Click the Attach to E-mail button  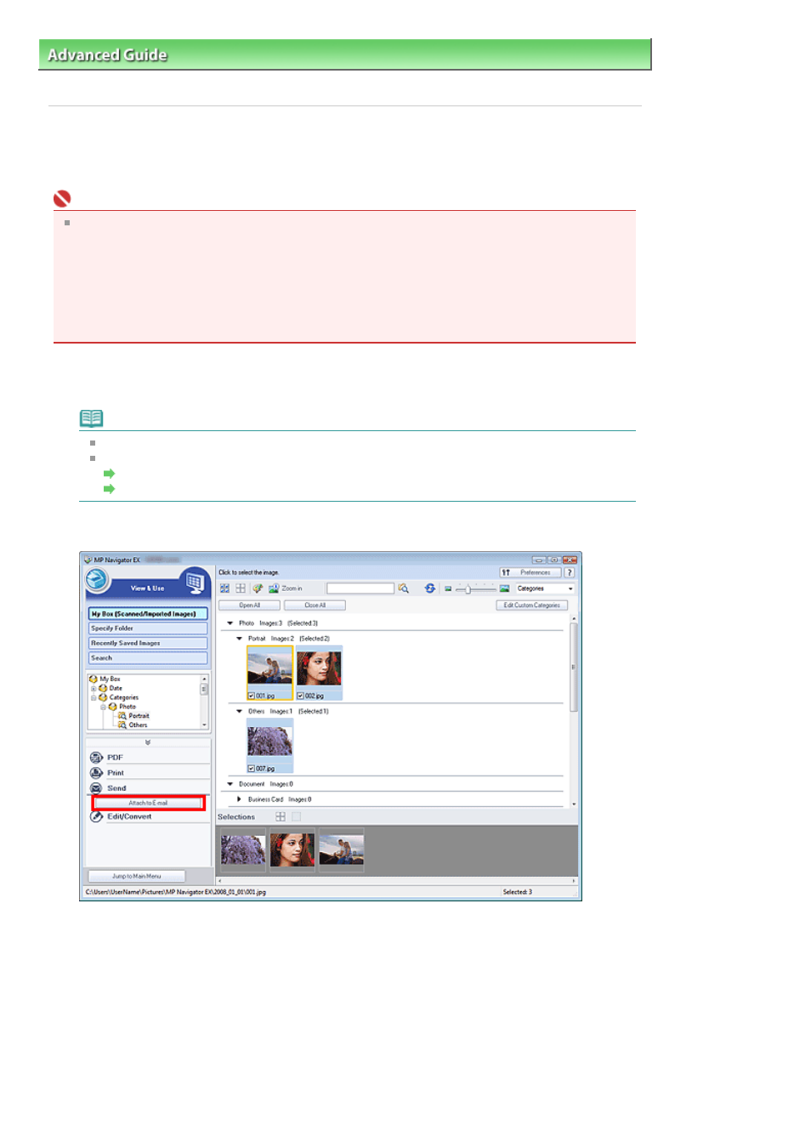(148, 803)
